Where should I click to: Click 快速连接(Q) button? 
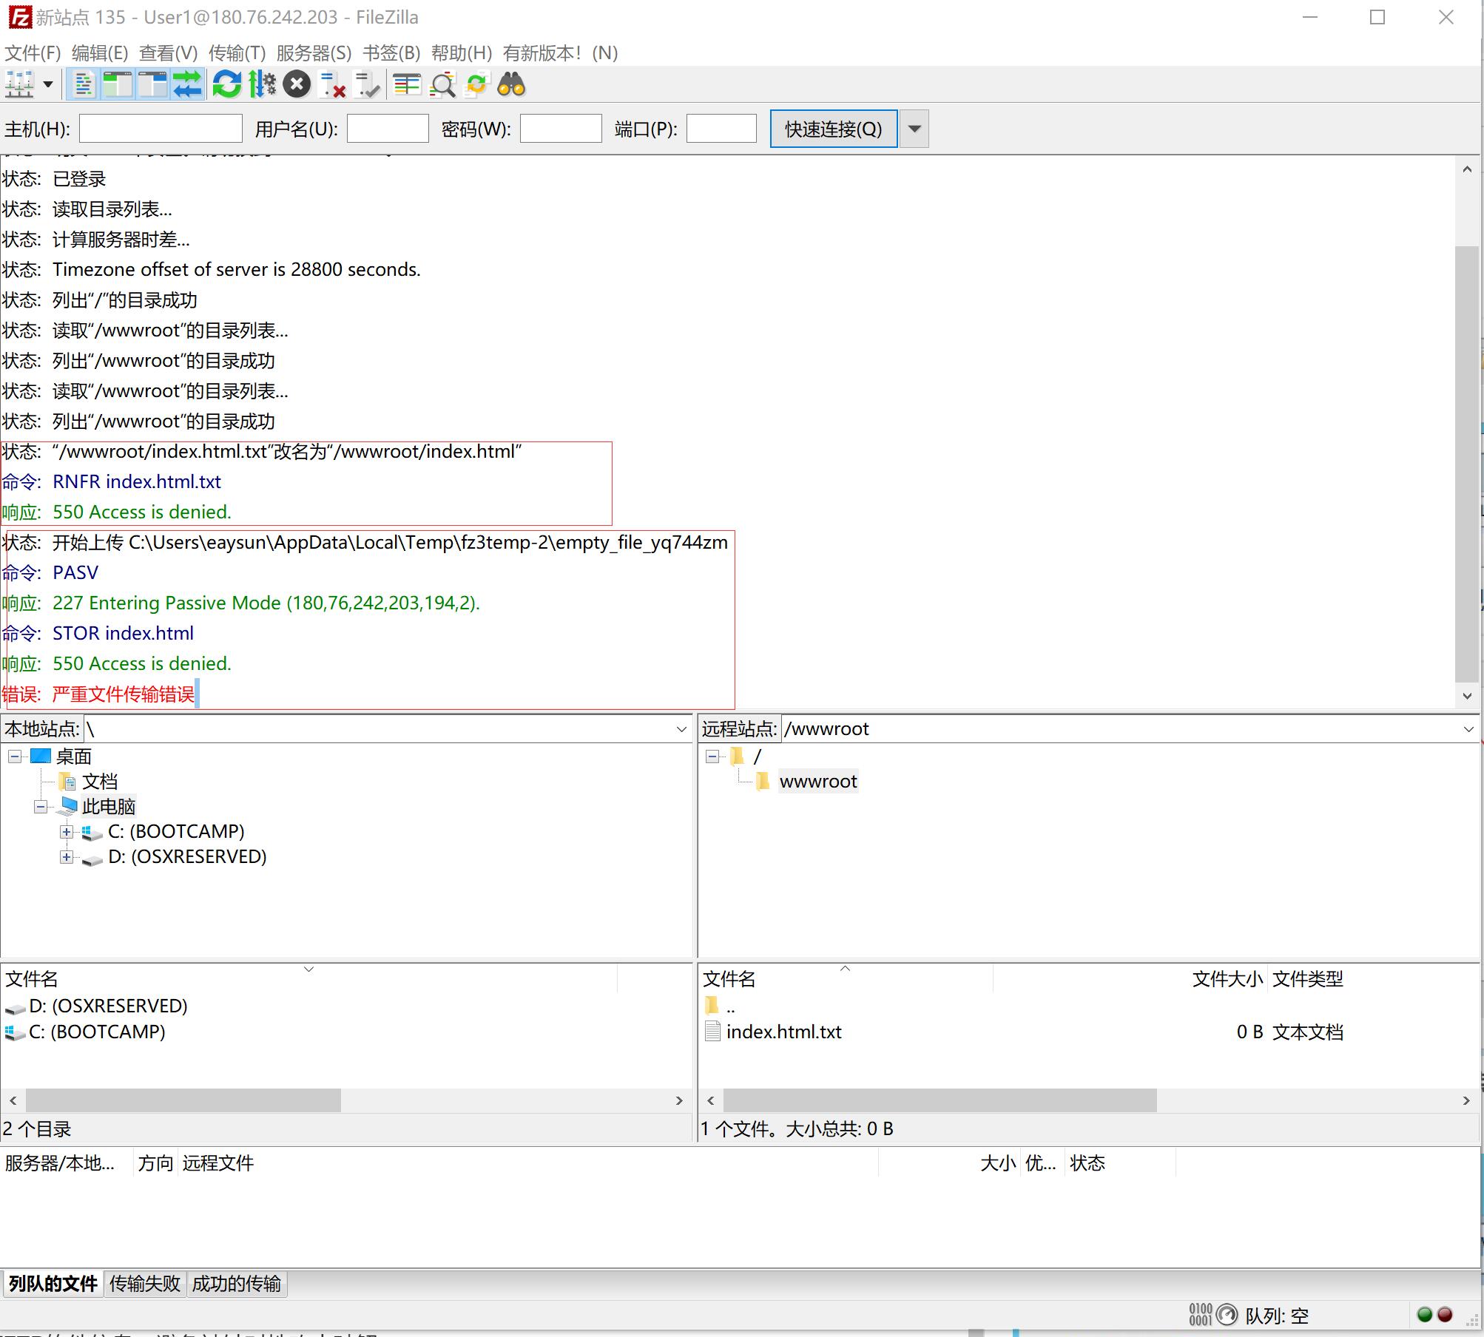(834, 129)
